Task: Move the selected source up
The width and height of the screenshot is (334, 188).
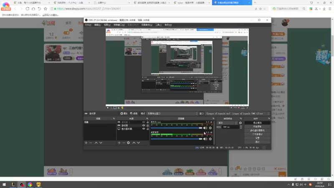Action: click(x=134, y=142)
